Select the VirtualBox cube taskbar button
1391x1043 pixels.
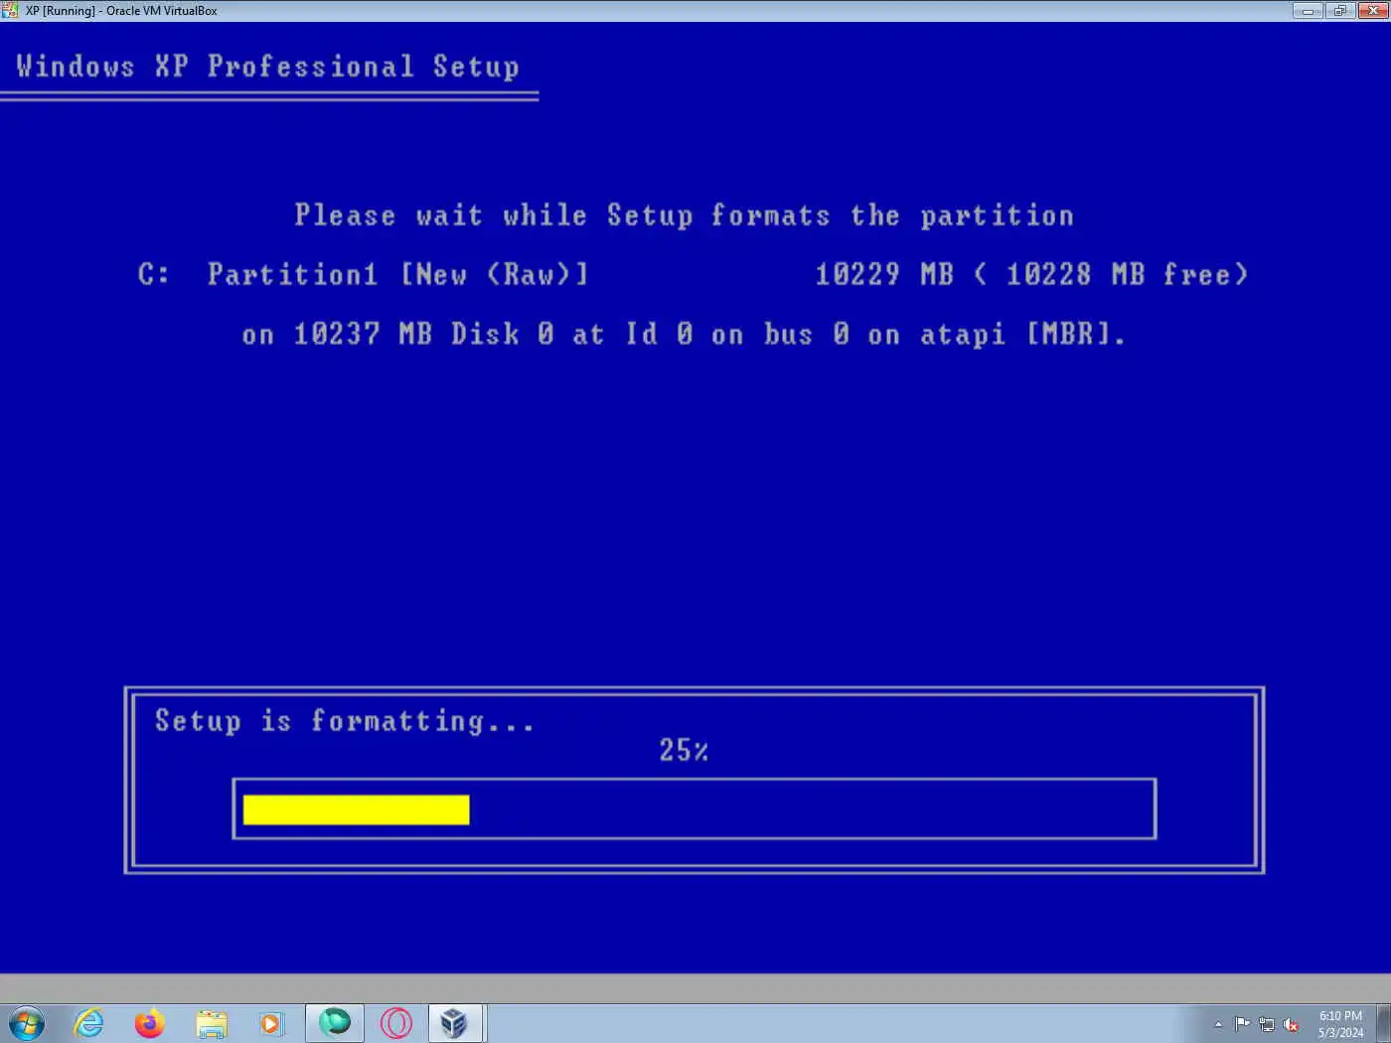[x=455, y=1023]
